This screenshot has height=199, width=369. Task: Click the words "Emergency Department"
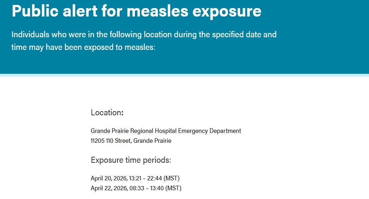209,131
